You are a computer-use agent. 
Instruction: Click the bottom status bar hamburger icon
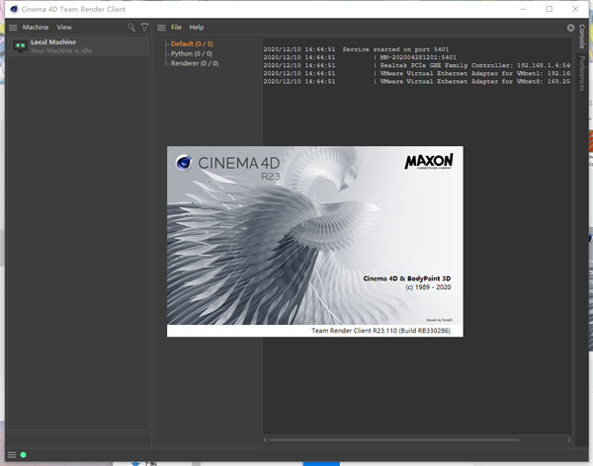point(11,455)
